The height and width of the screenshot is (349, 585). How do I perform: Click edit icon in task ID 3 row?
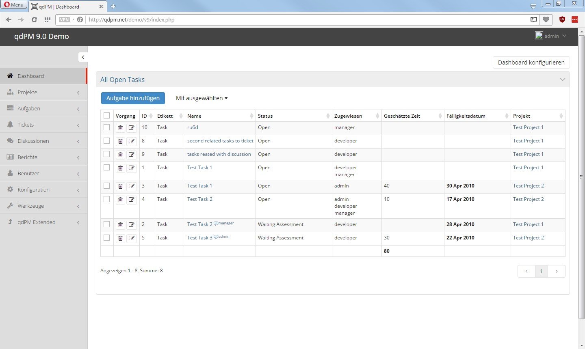click(132, 187)
